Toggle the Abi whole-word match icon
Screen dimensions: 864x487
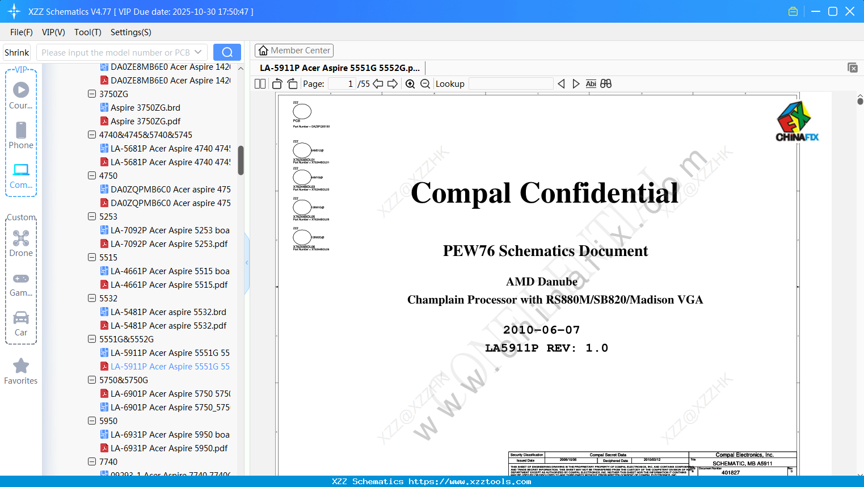tap(591, 84)
